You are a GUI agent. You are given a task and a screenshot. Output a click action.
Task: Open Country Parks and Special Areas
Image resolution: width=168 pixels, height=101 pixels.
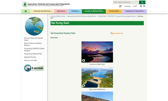click(33, 39)
